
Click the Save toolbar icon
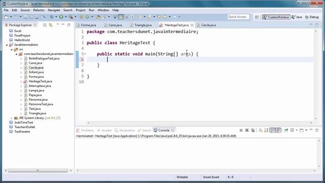coord(25,17)
